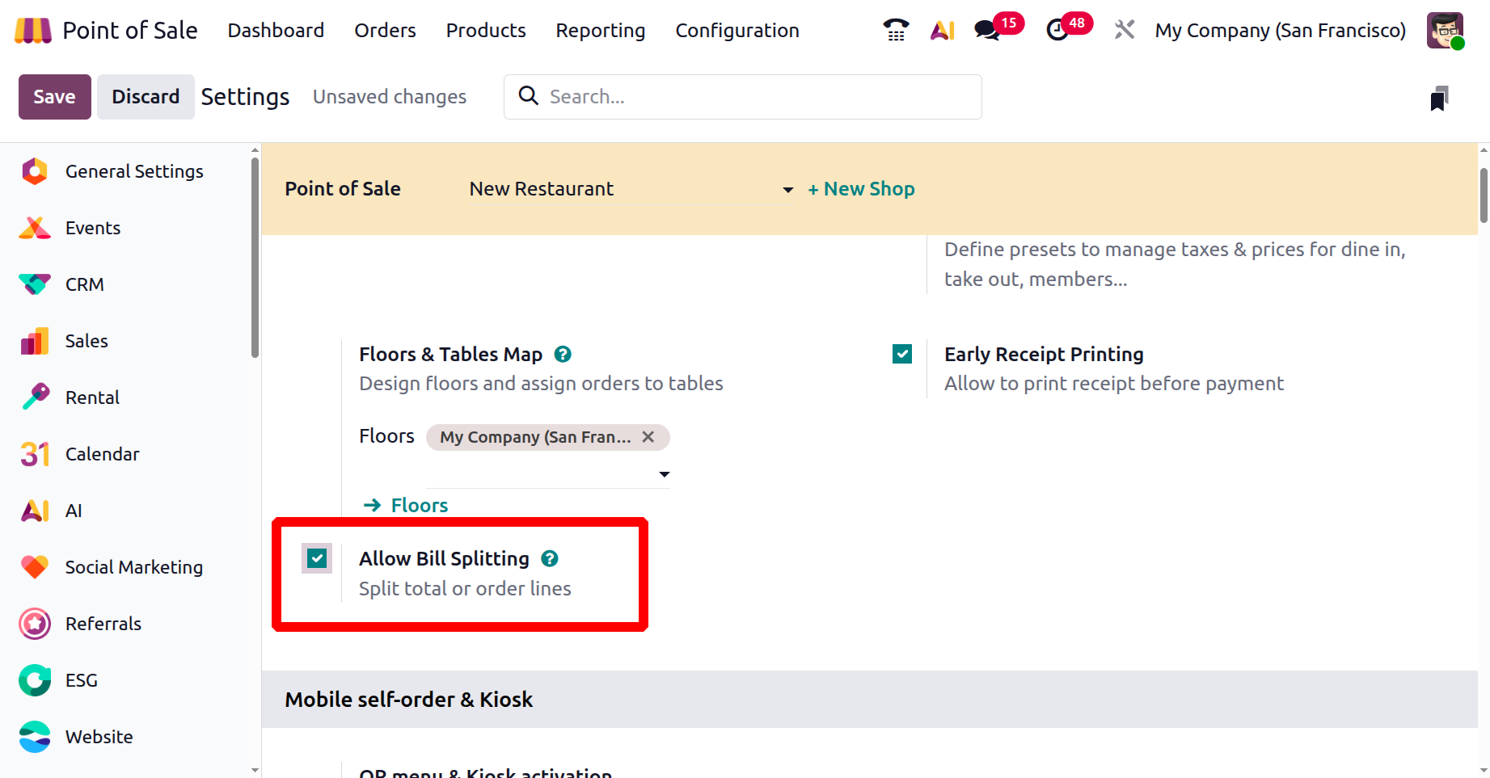Open the Reporting menu
The image size is (1490, 778).
pos(600,31)
